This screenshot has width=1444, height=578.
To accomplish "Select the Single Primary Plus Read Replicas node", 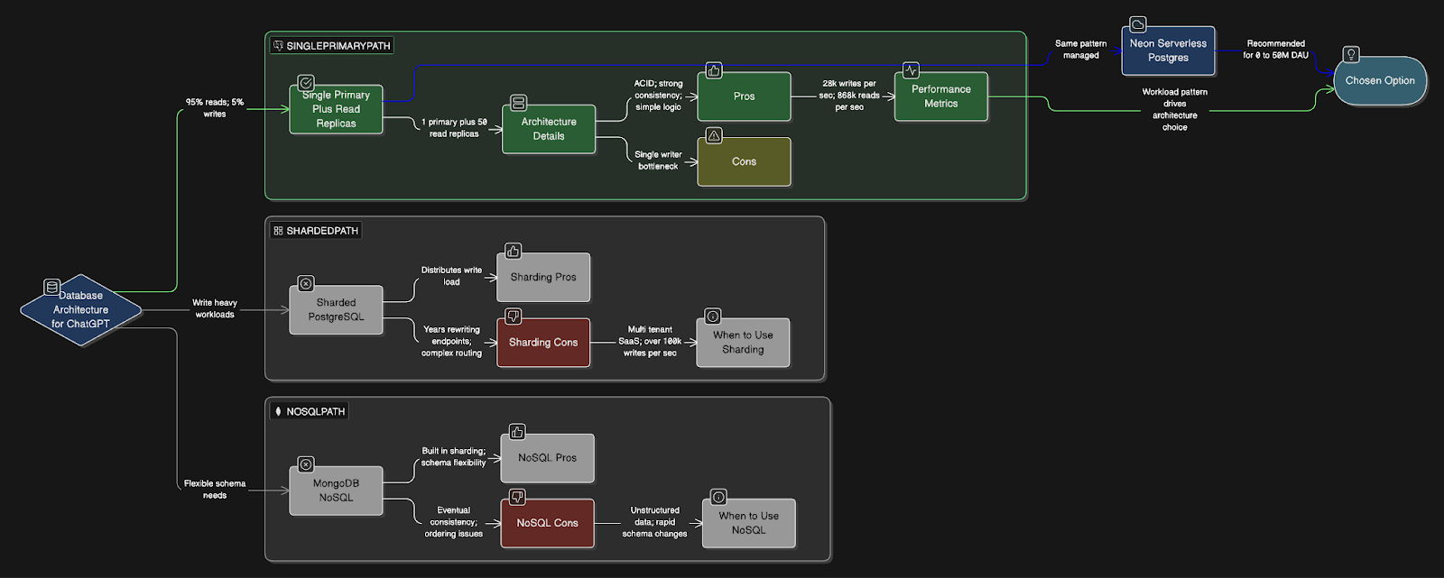I will [336, 109].
